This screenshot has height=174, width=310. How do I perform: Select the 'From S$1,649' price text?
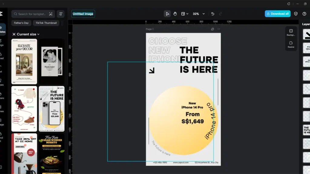(x=193, y=118)
